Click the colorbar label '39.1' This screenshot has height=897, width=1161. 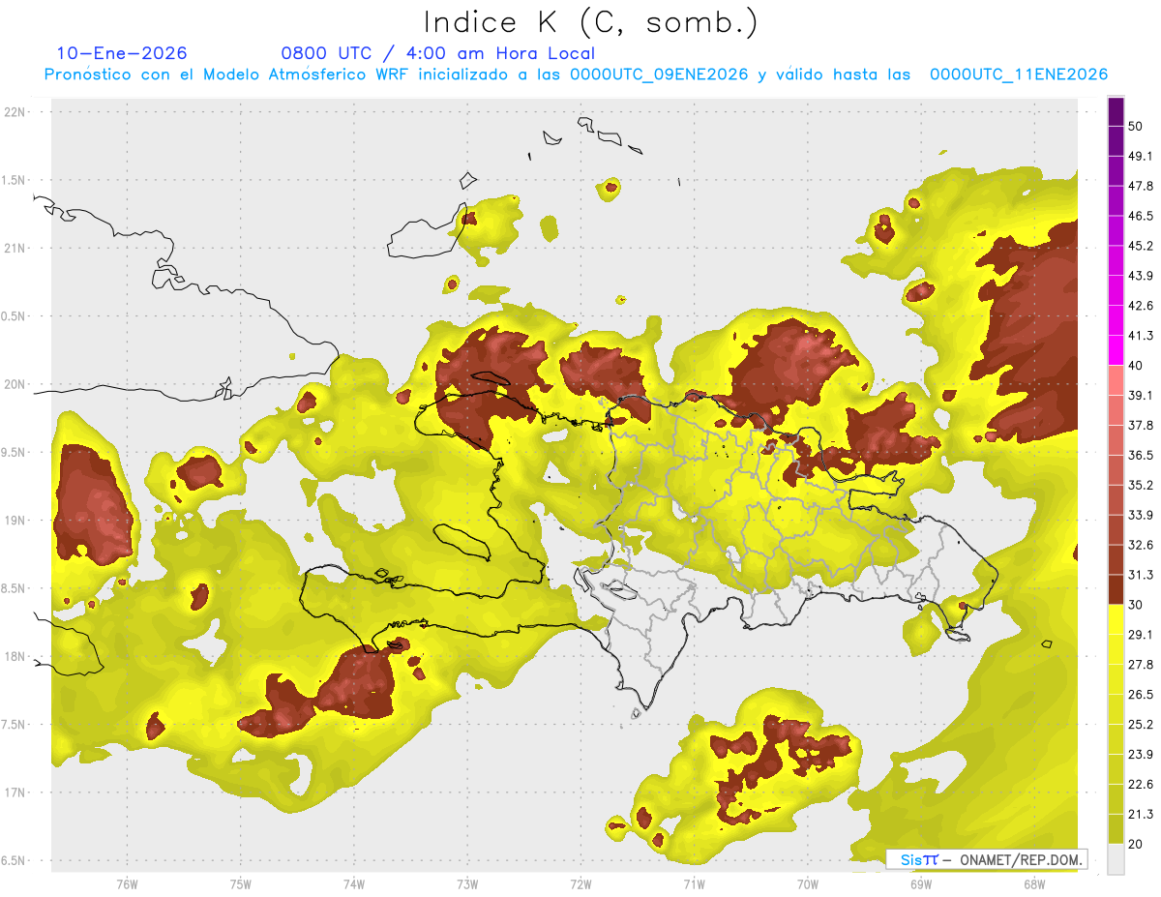click(x=1141, y=396)
